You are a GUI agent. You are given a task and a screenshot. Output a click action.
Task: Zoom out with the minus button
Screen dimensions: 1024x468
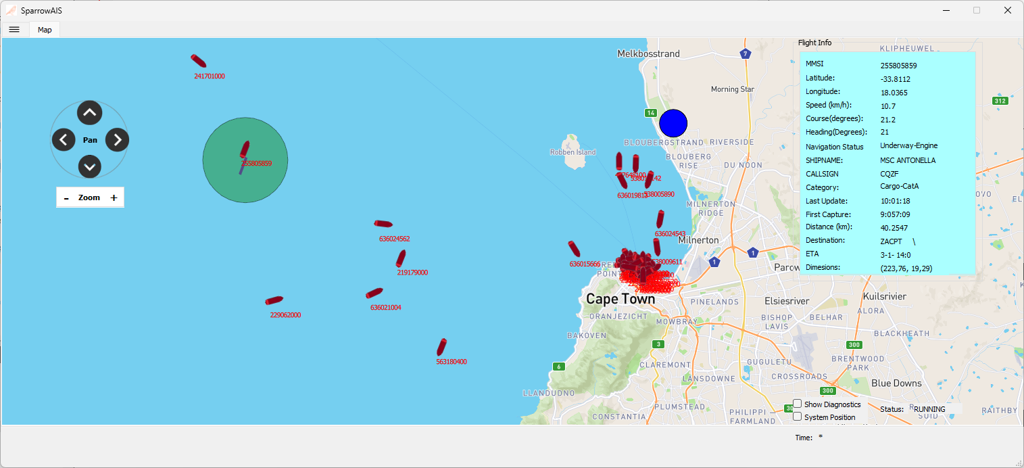[x=66, y=197]
